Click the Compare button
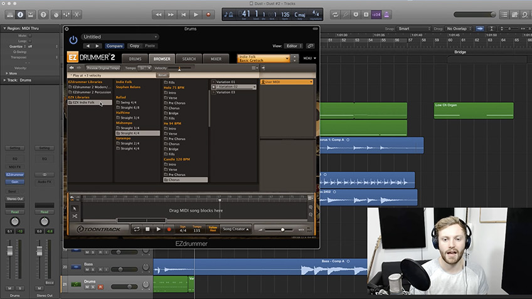The width and height of the screenshot is (532, 299). point(114,46)
